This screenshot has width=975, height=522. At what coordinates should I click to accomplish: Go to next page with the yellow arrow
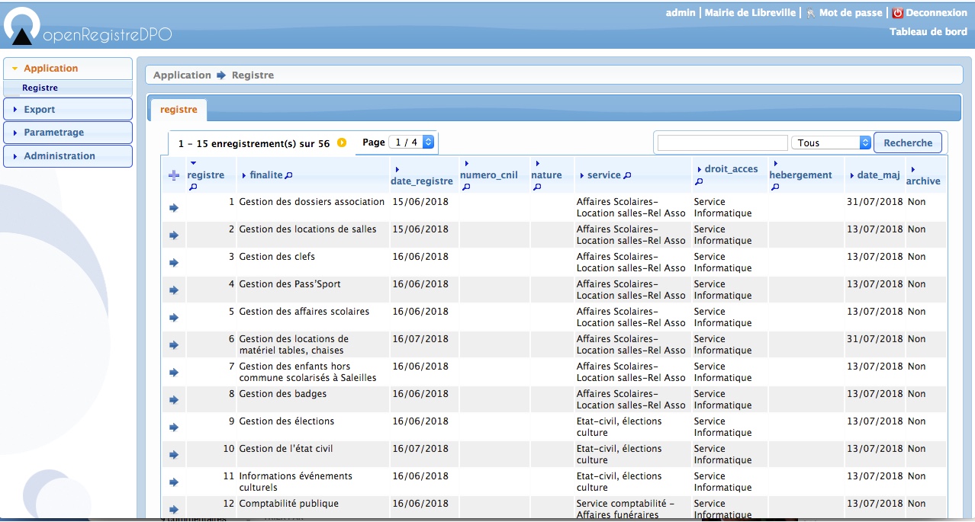pos(342,143)
